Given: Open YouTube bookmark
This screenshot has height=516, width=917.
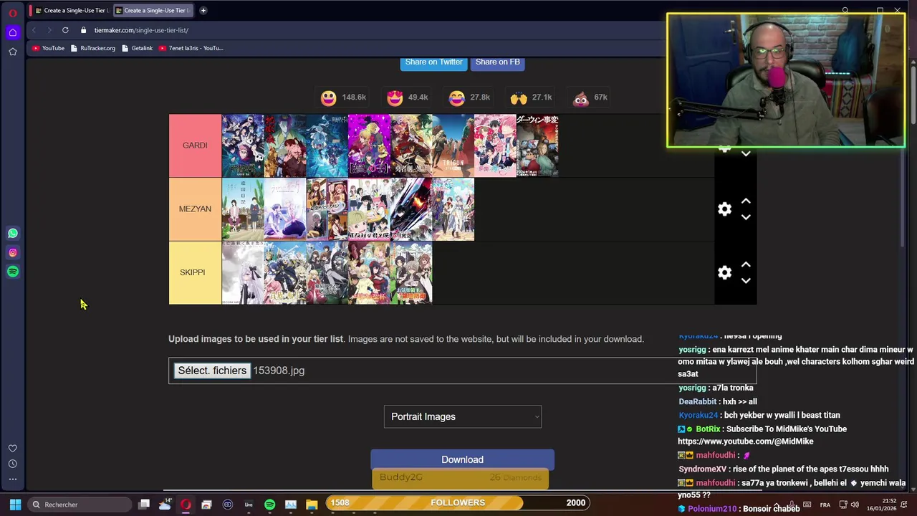Looking at the screenshot, I should tap(48, 48).
